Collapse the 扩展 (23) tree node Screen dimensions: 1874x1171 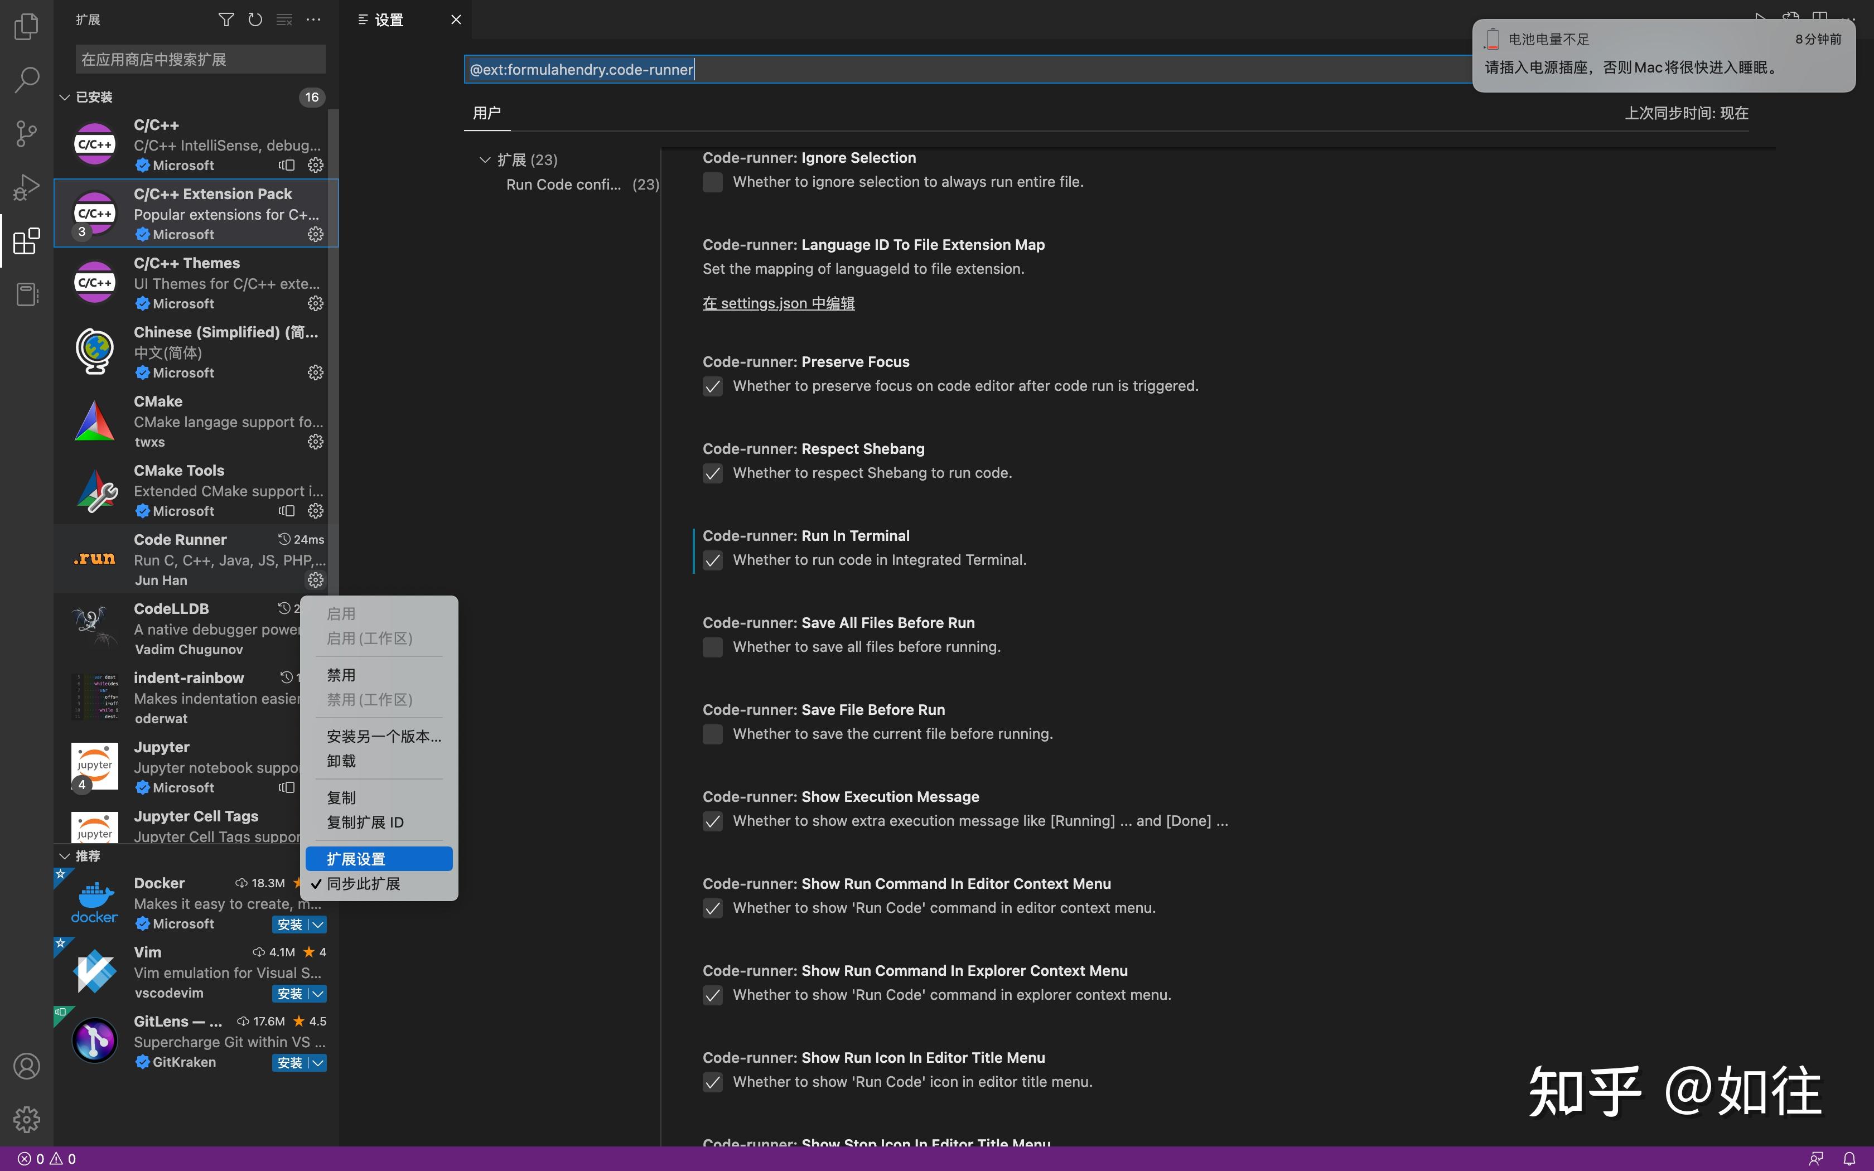tap(485, 159)
